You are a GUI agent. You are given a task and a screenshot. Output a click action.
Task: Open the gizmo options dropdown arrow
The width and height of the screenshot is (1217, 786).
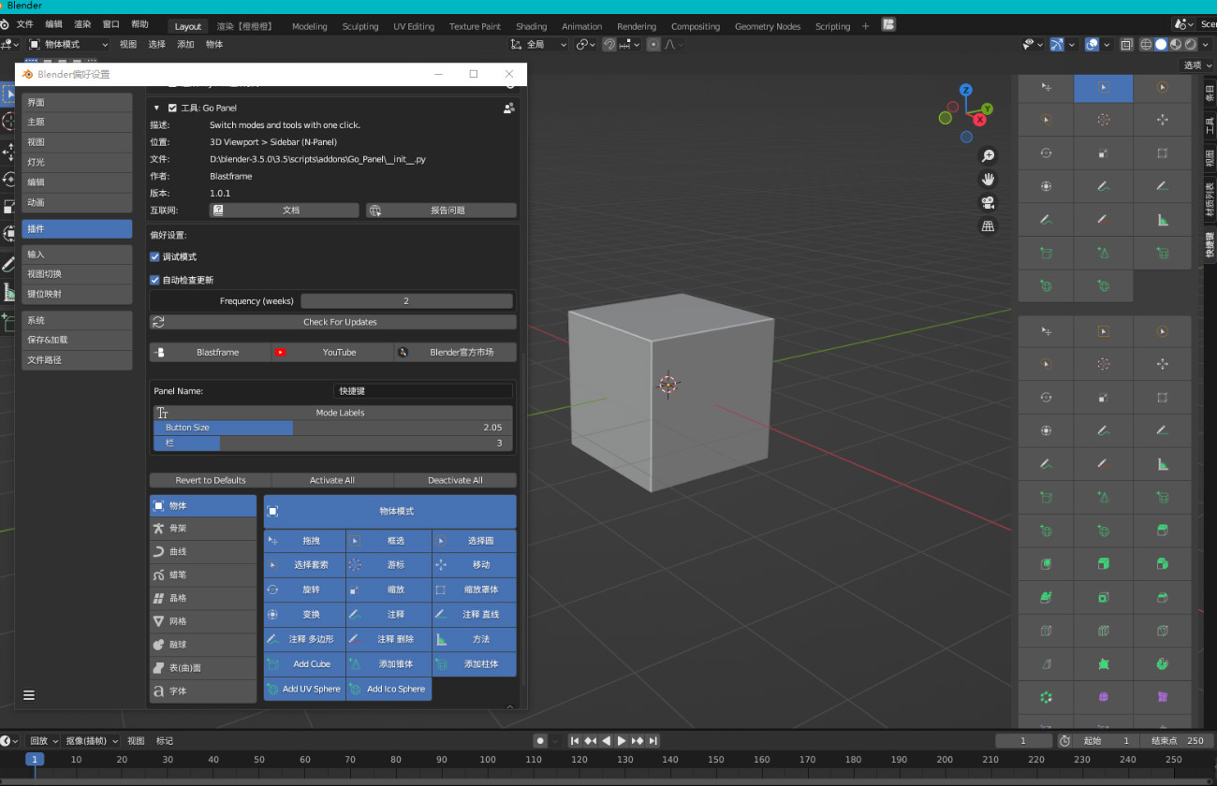(x=1071, y=45)
